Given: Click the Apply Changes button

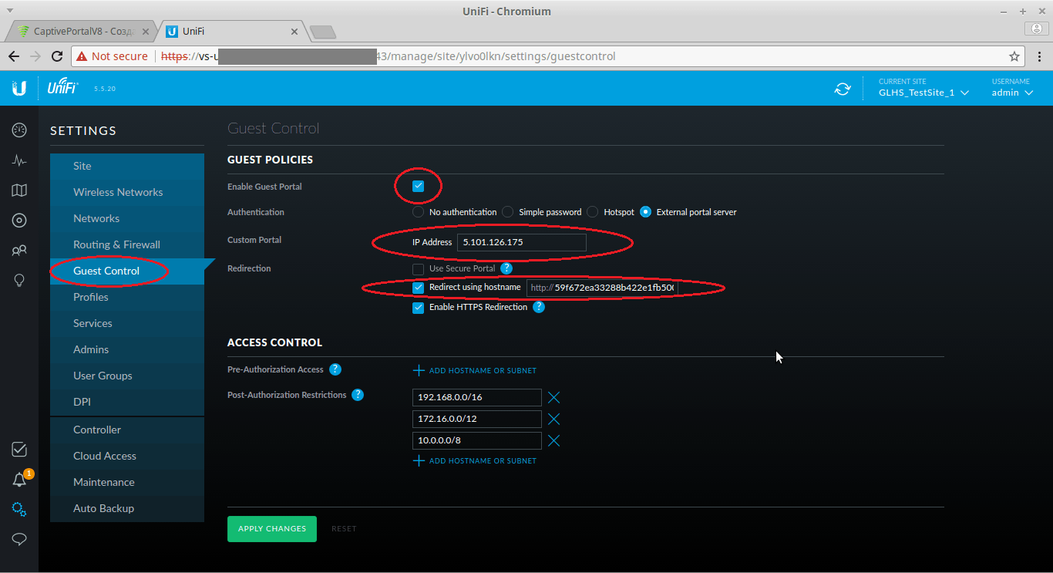Looking at the screenshot, I should tap(271, 529).
